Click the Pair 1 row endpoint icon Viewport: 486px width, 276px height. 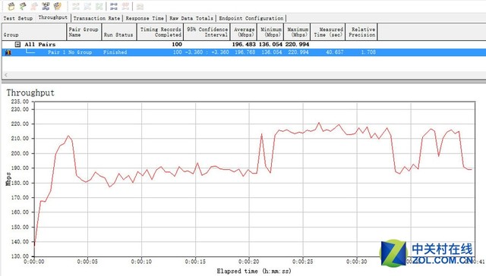[8, 52]
